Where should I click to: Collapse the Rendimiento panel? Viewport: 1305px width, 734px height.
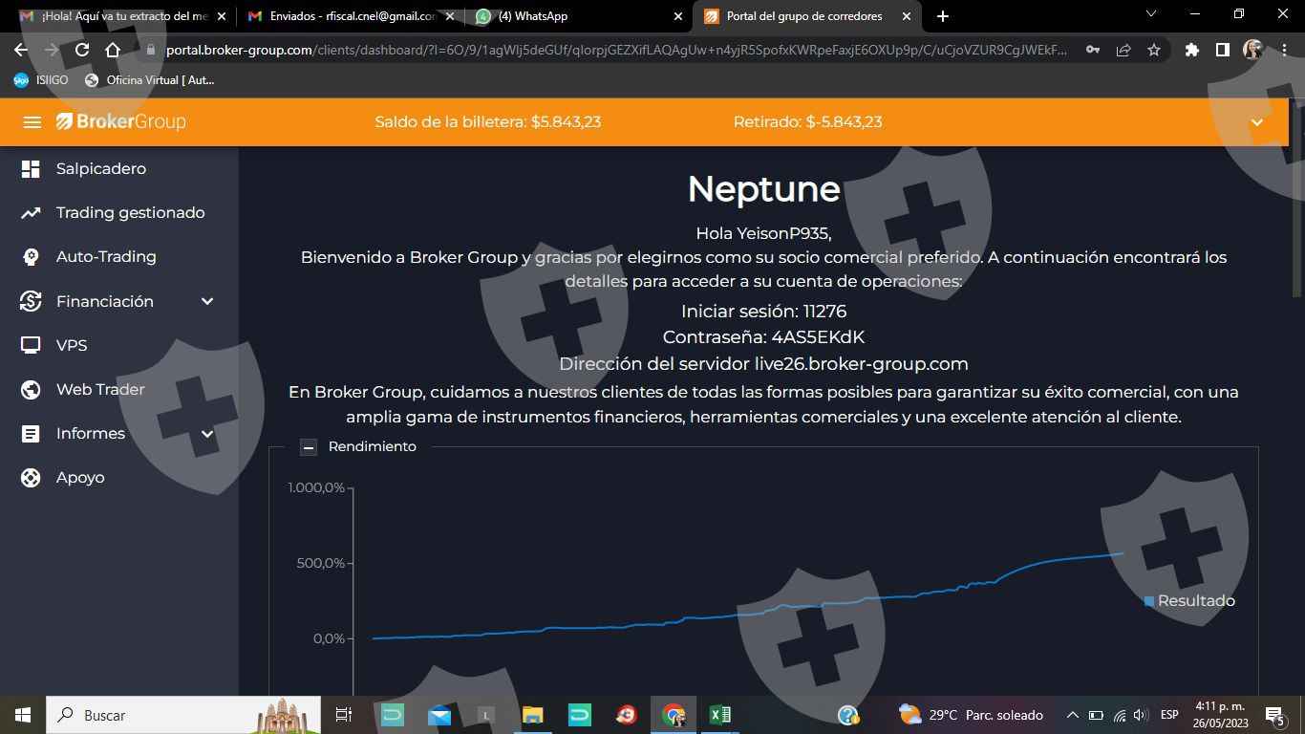(309, 447)
